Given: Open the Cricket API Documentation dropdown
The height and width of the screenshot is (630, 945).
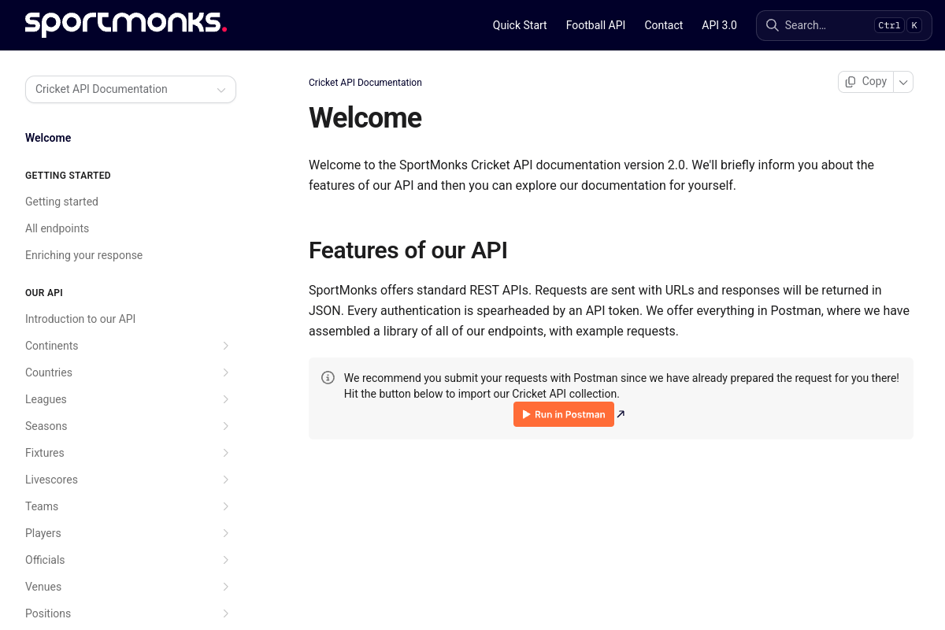Looking at the screenshot, I should (131, 89).
